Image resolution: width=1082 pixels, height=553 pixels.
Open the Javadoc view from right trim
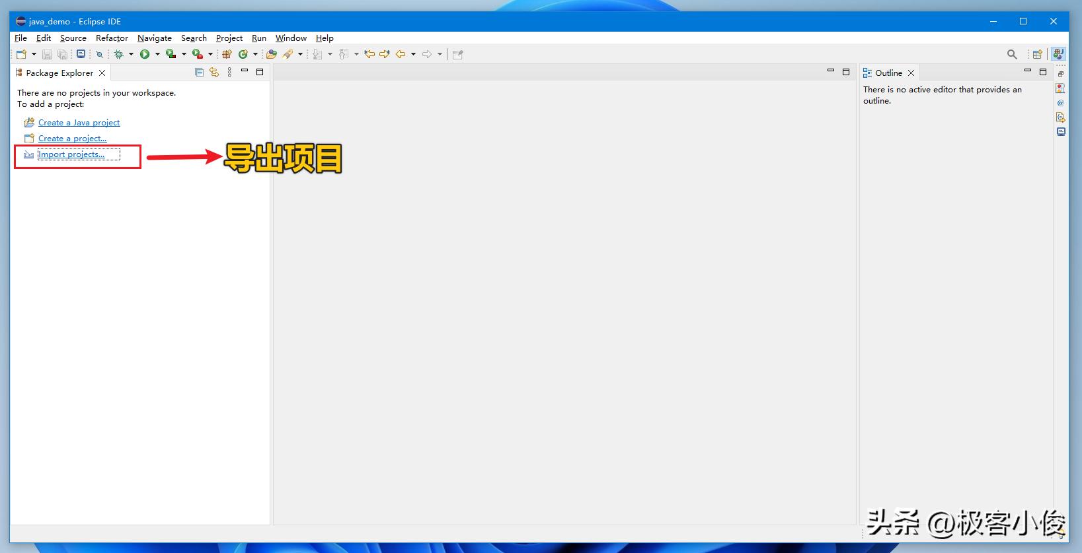coord(1061,103)
